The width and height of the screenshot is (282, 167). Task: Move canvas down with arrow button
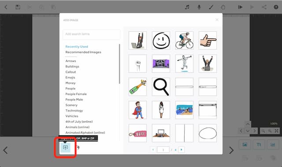pyautogui.click(x=248, y=131)
